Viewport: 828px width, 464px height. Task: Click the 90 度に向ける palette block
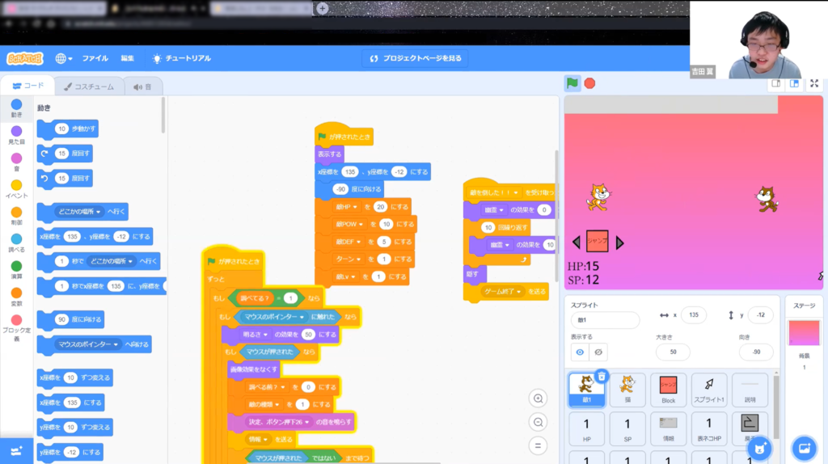click(71, 319)
